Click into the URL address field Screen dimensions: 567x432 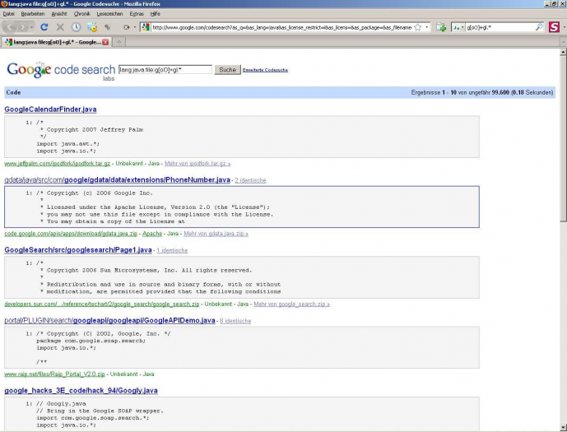281,27
